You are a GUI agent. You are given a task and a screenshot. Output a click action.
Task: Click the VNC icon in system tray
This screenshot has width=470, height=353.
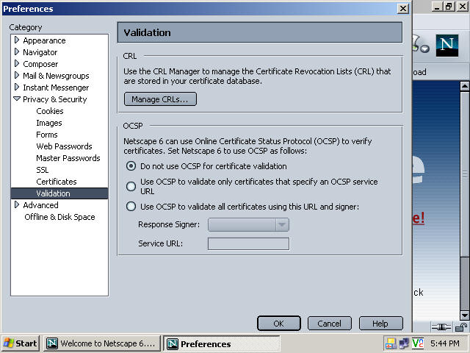[x=418, y=343]
